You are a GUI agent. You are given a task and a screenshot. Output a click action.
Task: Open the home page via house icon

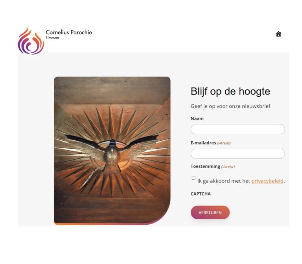[278, 34]
